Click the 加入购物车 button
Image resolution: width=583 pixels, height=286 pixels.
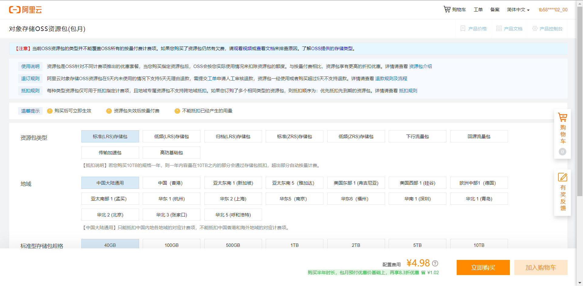(x=541, y=267)
